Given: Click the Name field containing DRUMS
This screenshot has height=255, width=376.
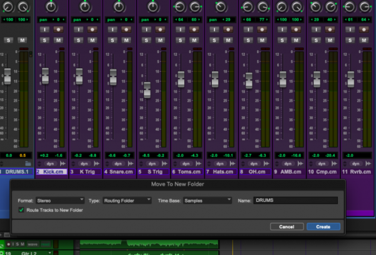Looking at the screenshot, I should tap(295, 200).
